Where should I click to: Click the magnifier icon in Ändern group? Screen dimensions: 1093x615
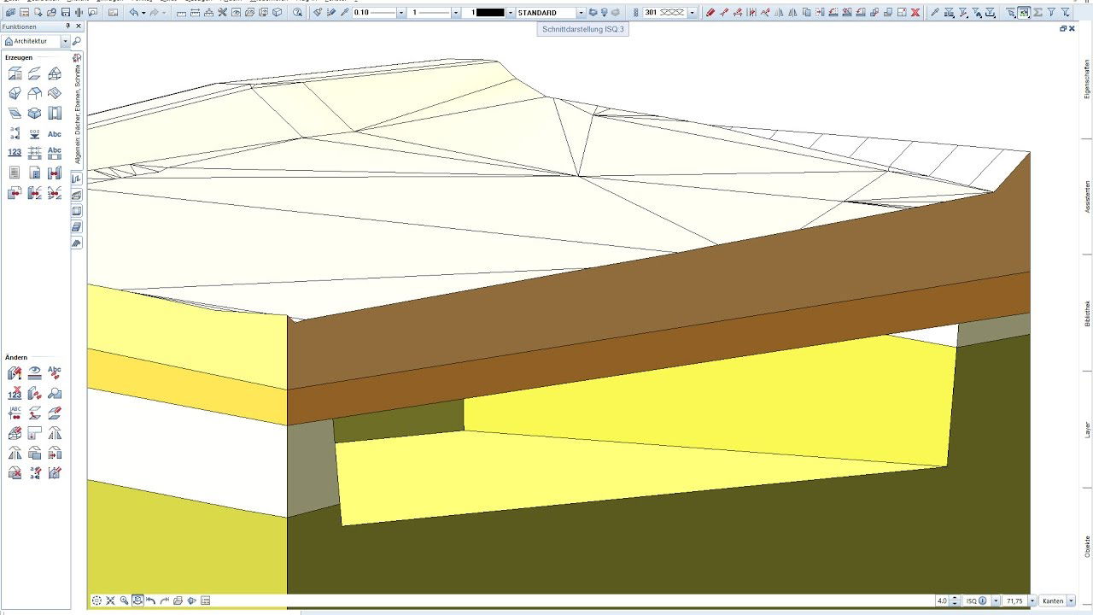pyautogui.click(x=55, y=394)
